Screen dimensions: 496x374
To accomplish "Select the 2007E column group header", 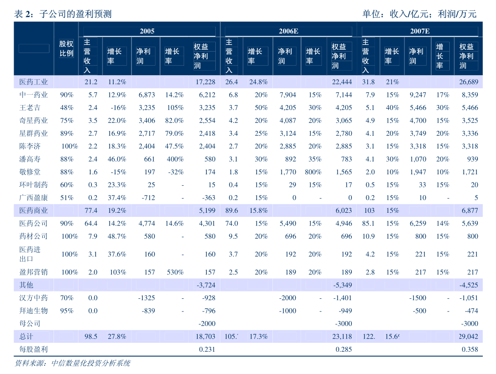I will (x=420, y=31).
